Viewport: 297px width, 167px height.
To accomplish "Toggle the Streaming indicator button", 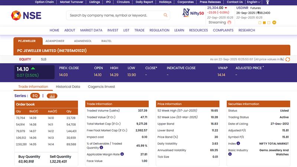I will [x=229, y=23].
